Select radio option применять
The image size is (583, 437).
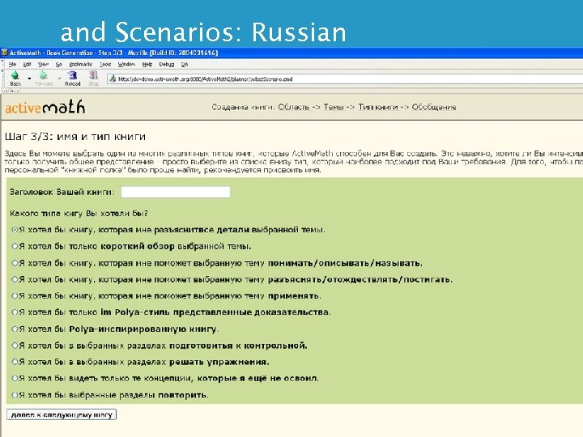(15, 296)
